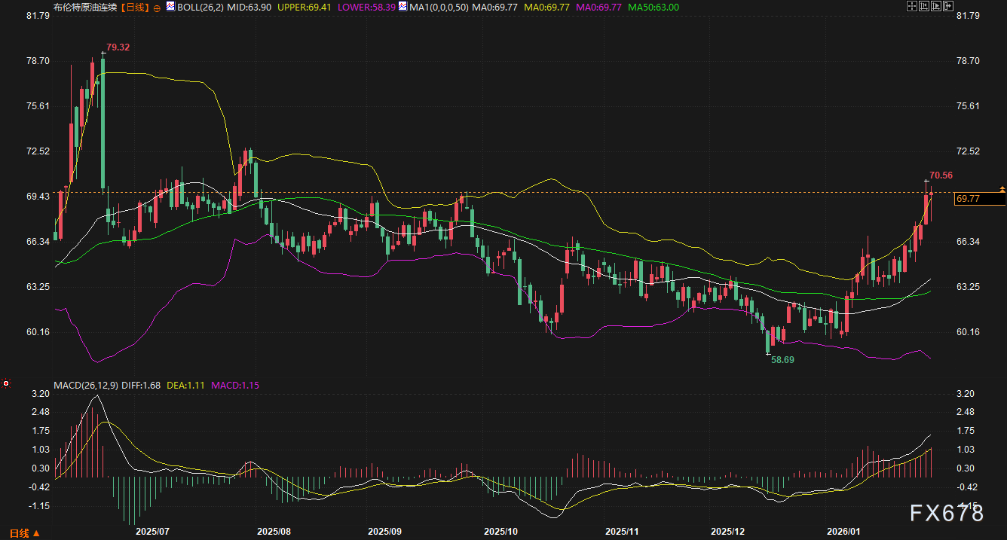Click the 3.20 left MACD axis label
Viewport: 1007px width, 540px height.
41,393
